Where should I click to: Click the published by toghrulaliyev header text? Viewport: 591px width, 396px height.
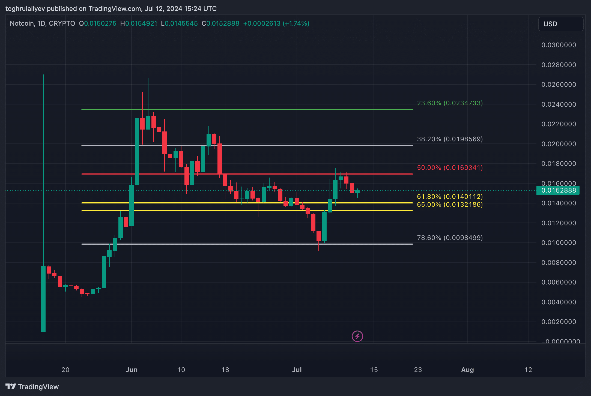[111, 9]
